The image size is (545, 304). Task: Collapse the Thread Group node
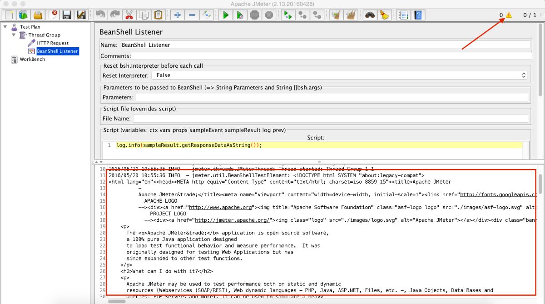coord(14,35)
